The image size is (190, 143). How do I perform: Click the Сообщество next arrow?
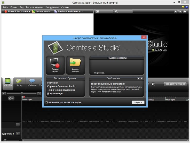pyautogui.click(x=142, y=78)
